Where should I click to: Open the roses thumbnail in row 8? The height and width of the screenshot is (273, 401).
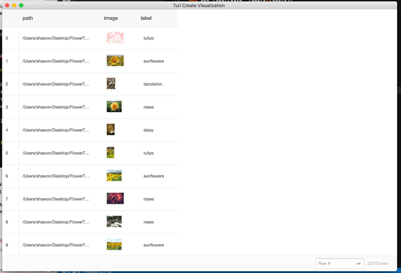pos(114,222)
